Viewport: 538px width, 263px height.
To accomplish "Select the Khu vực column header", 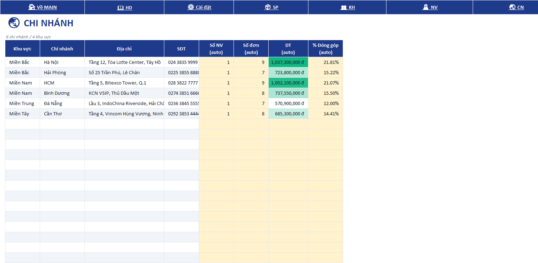I will tap(22, 49).
